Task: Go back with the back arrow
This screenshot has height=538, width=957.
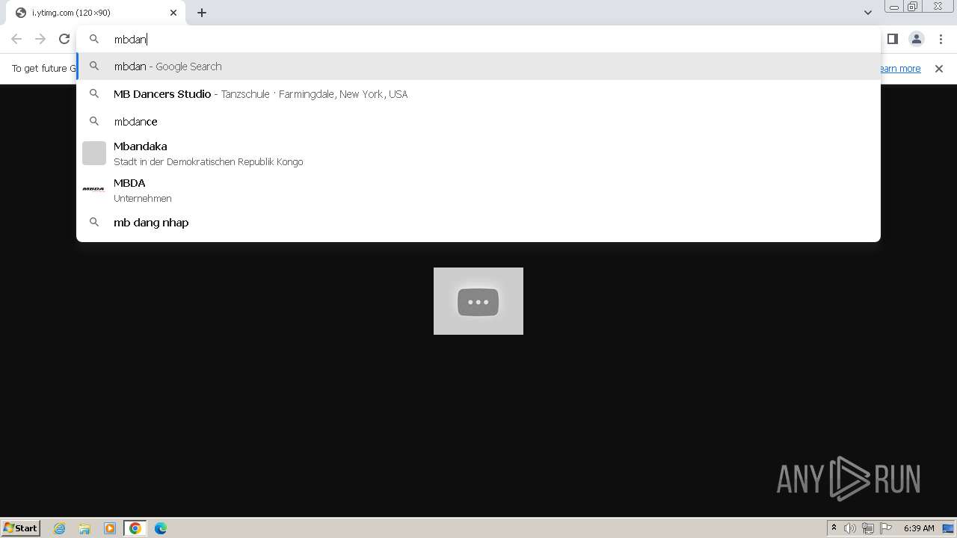Action: coord(16,39)
